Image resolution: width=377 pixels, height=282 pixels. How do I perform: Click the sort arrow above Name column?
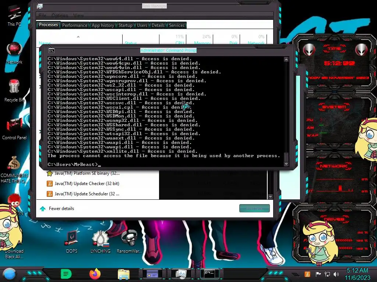(x=78, y=37)
